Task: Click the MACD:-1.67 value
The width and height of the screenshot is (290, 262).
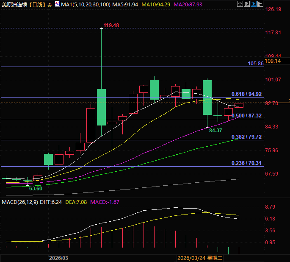Action: point(105,202)
